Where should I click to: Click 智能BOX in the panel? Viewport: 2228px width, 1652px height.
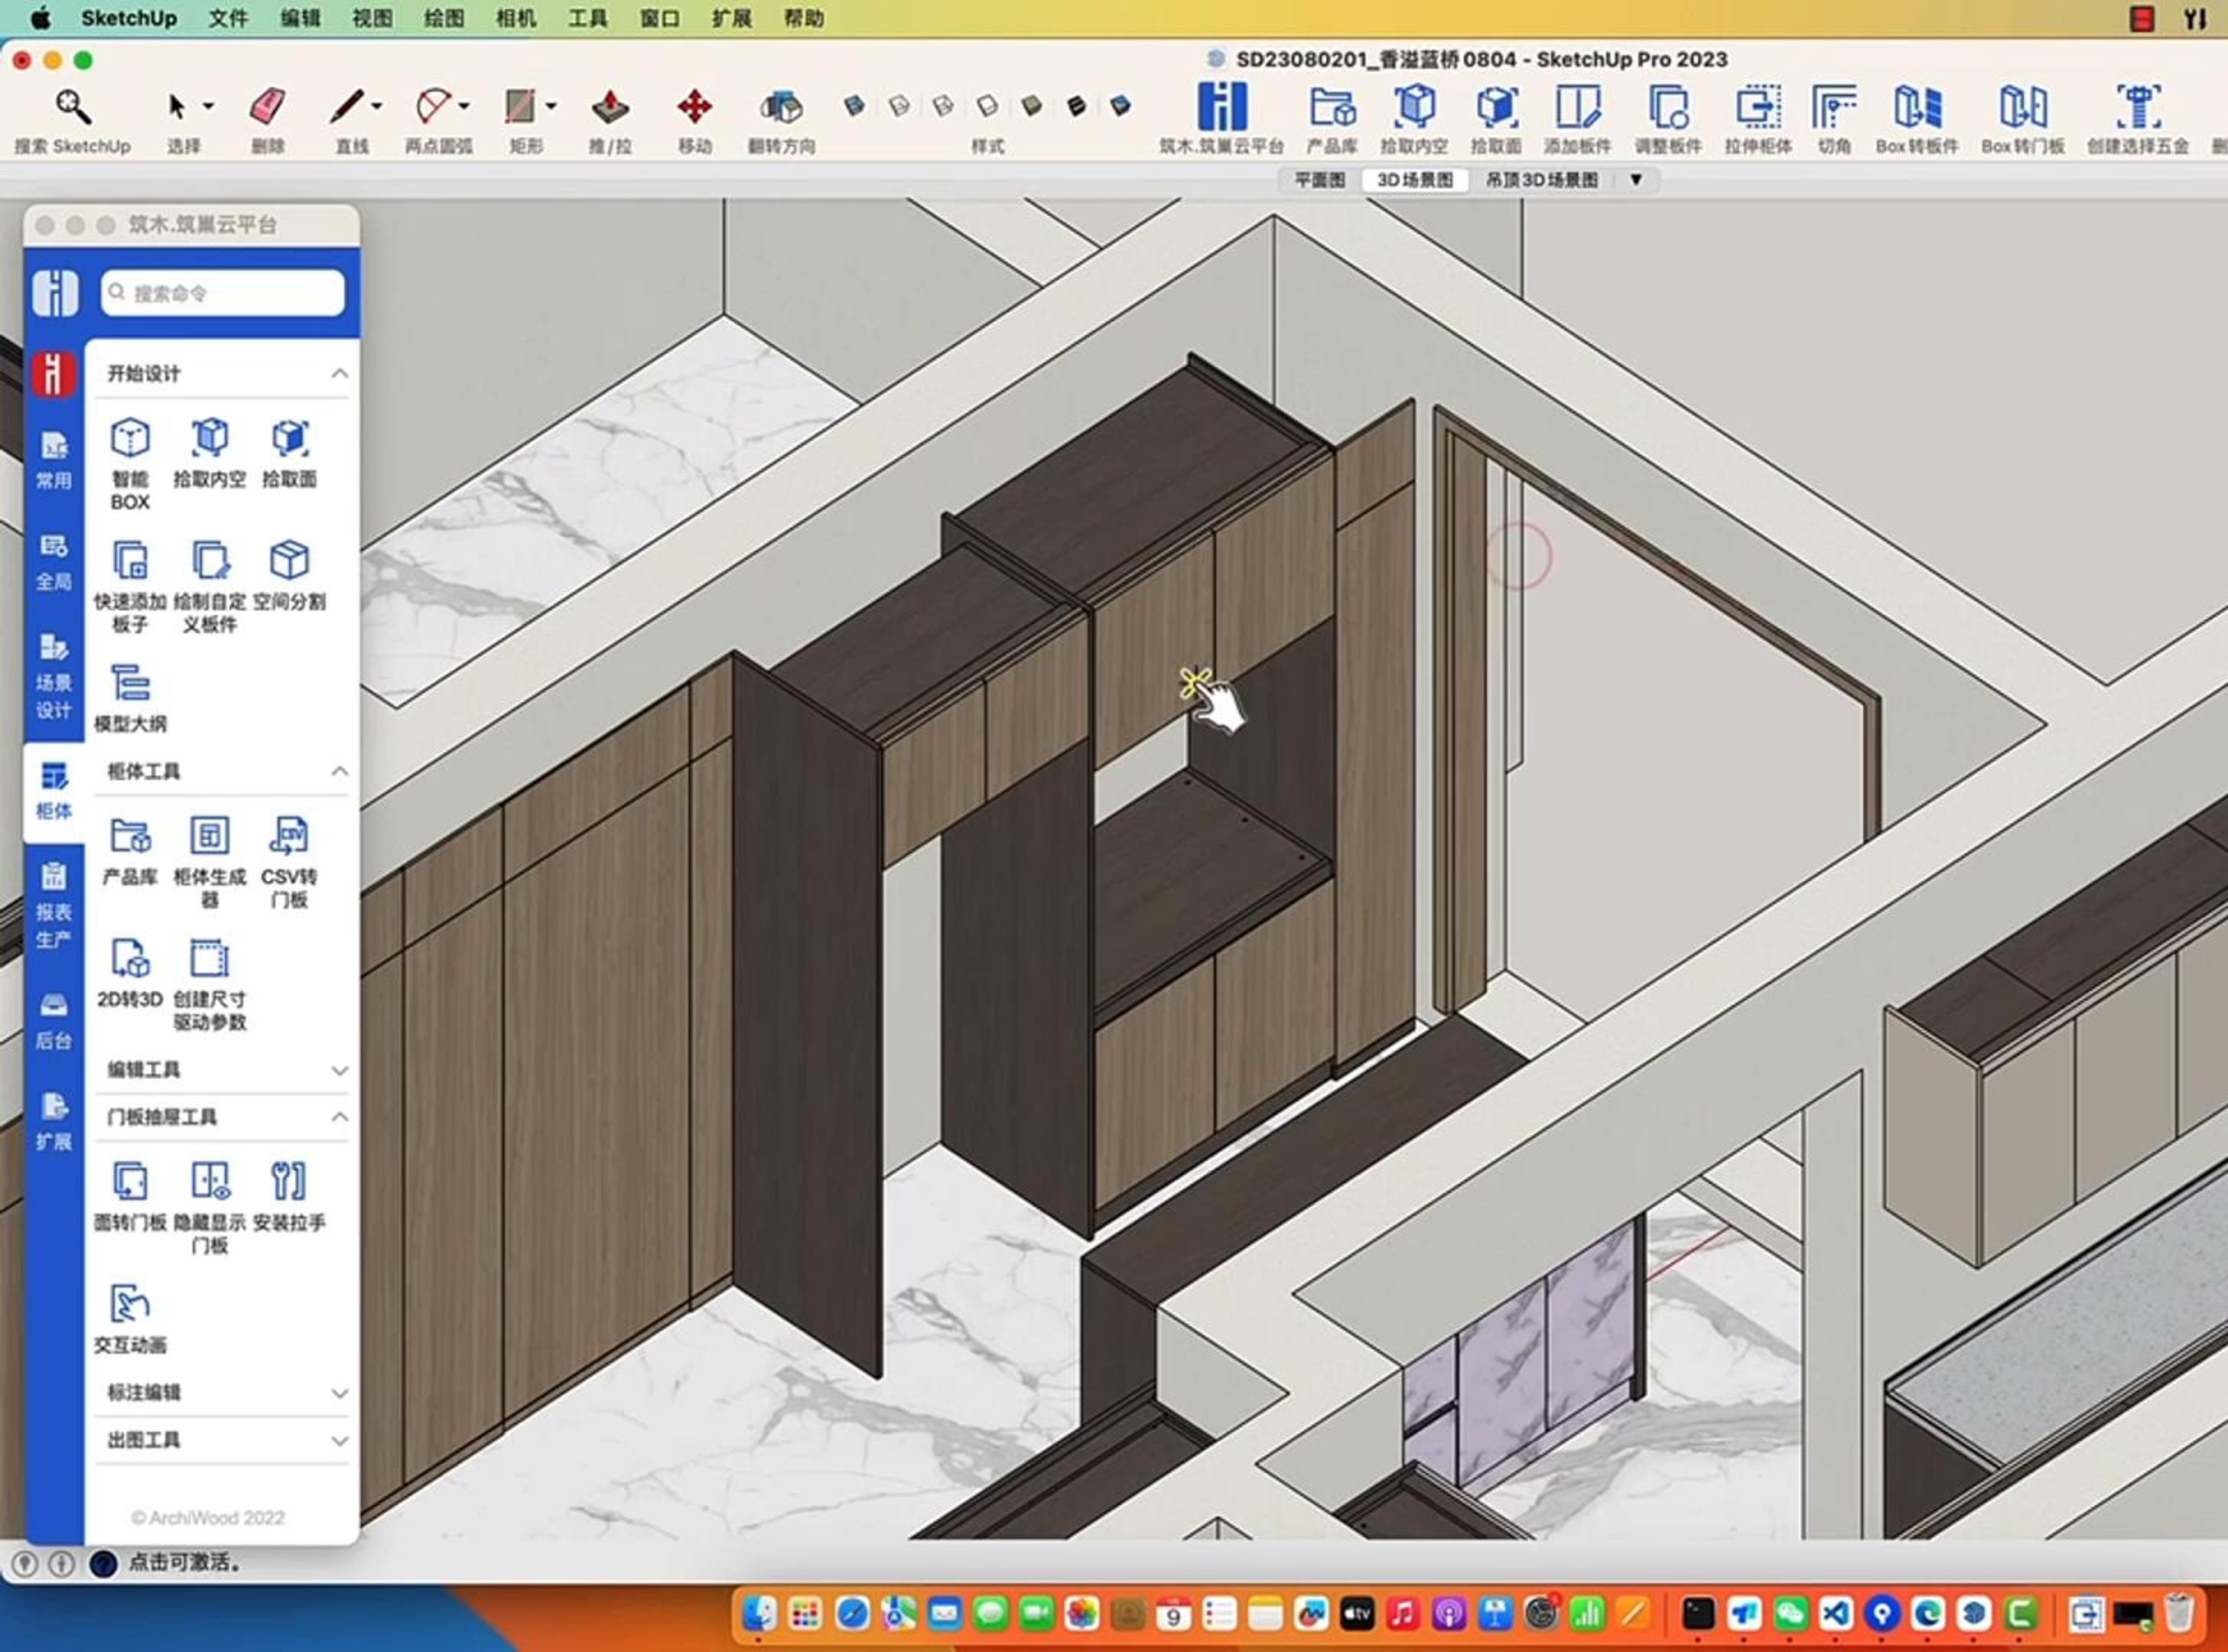tap(130, 464)
